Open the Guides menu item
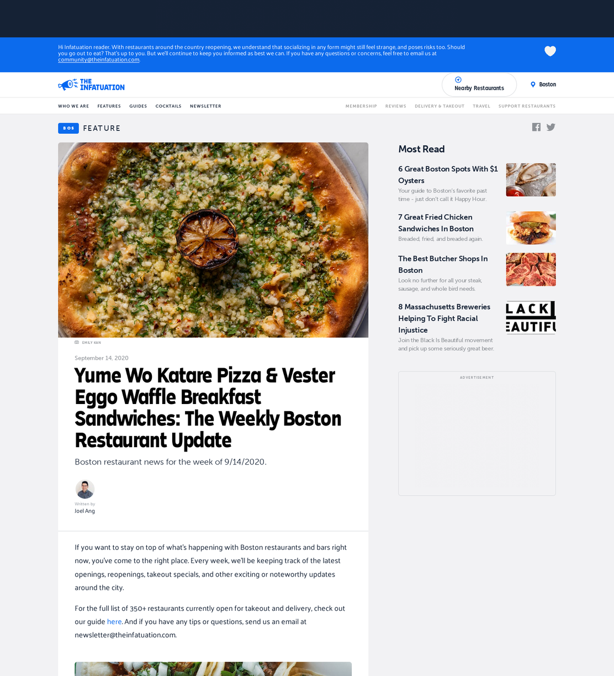Viewport: 614px width, 676px height. click(138, 106)
